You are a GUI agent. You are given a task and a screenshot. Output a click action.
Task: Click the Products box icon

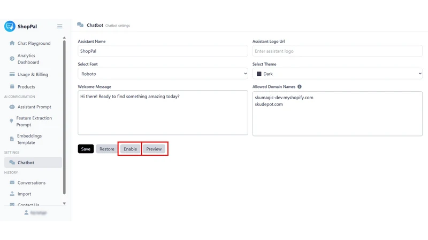[x=12, y=86]
